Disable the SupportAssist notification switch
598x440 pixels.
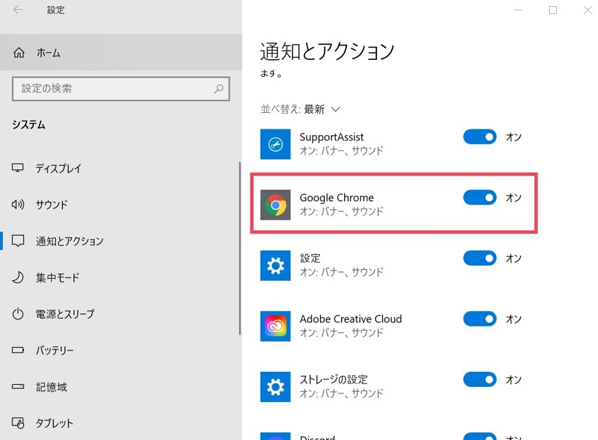[x=480, y=137]
